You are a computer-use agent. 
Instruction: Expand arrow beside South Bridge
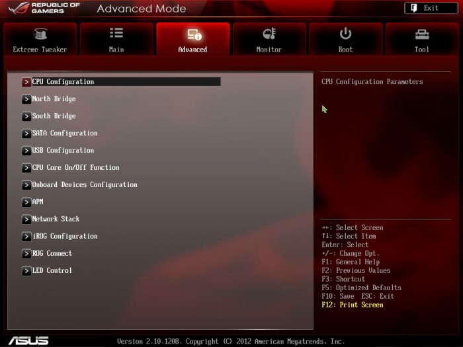click(26, 116)
